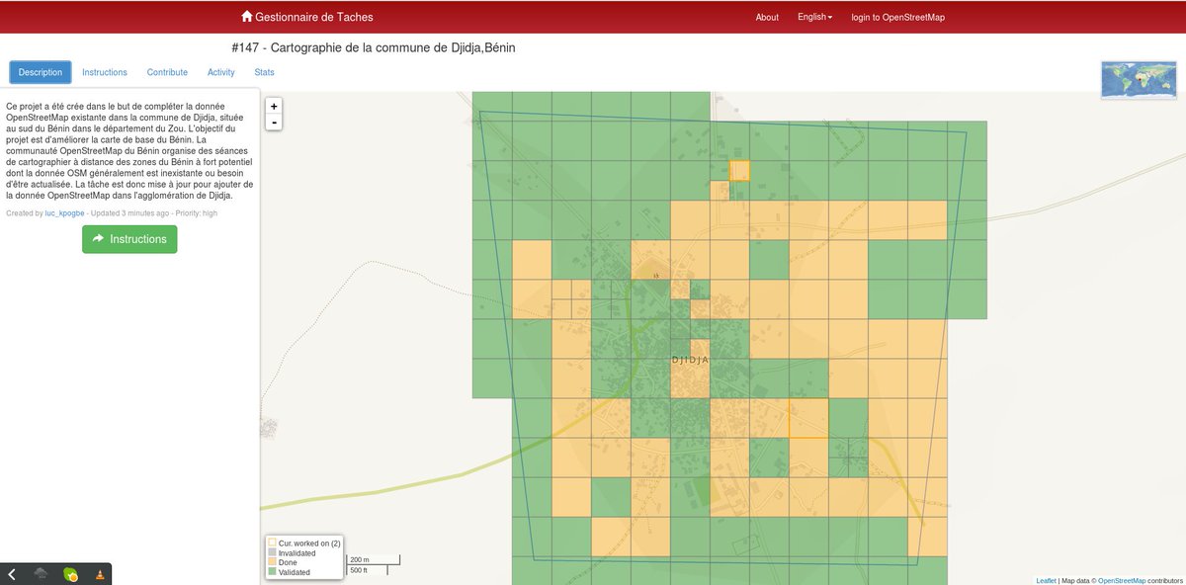The height and width of the screenshot is (585, 1186).
Task: Click the project title #147 Cartographie heading
Action: click(374, 47)
